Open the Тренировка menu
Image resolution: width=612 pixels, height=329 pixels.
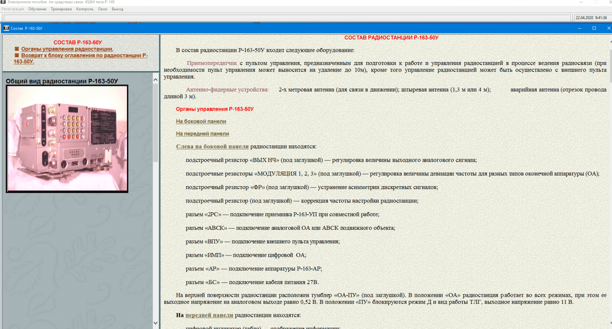coord(61,9)
